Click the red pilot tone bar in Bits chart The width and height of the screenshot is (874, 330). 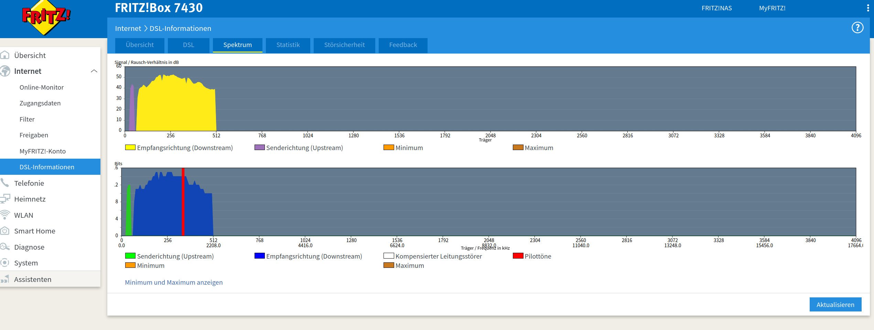click(x=183, y=202)
